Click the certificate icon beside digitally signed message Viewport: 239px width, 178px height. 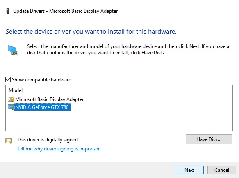pos(9,141)
